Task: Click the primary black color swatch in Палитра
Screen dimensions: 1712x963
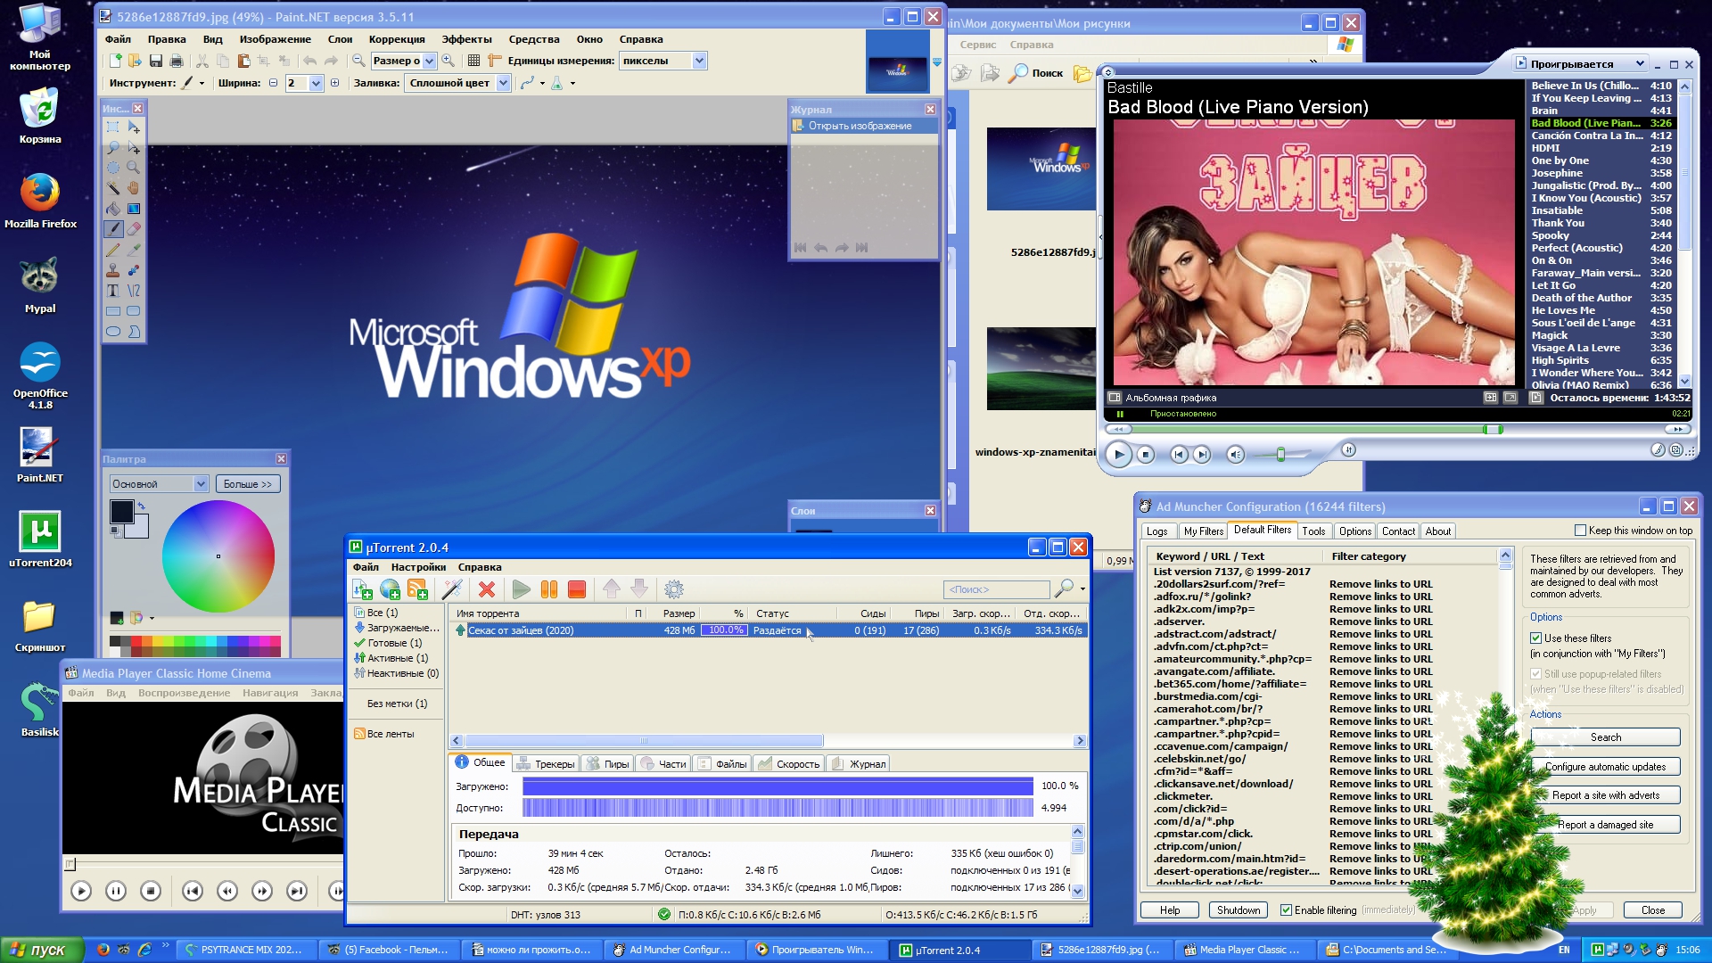Action: [121, 511]
